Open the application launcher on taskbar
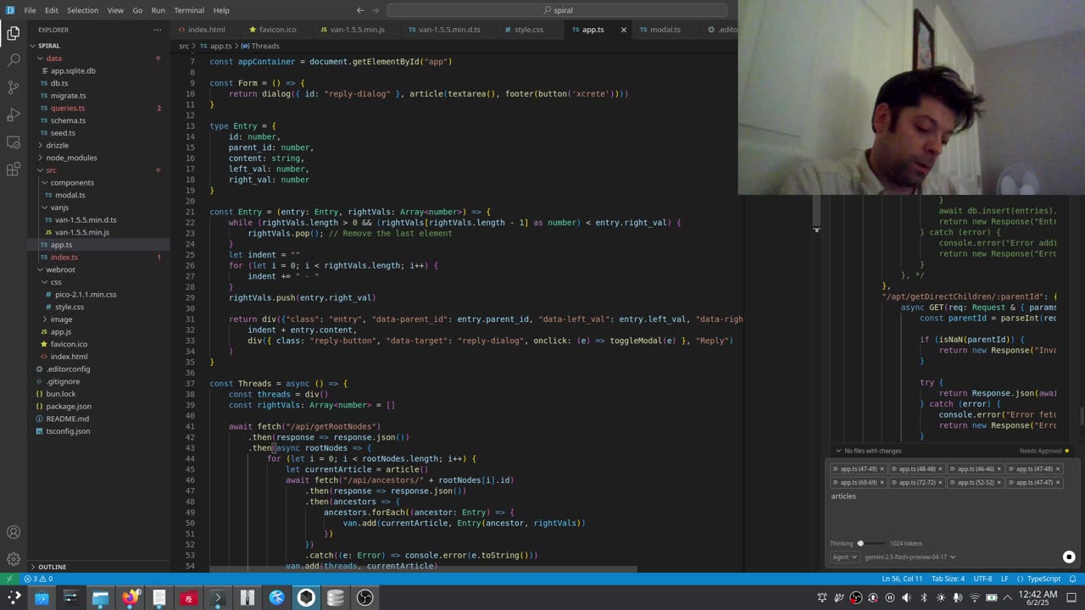Screen dimensions: 1085x610 tap(14, 598)
